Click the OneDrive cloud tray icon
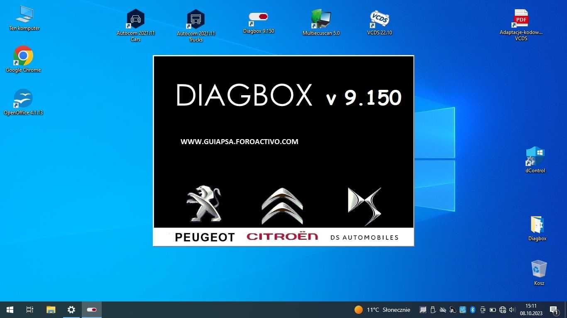Viewport: 567px width, 318px height. (x=443, y=310)
